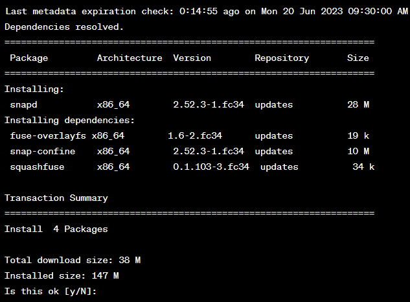Click the 'Last metadata expiration check' line
This screenshot has height=302, width=410.
point(207,12)
